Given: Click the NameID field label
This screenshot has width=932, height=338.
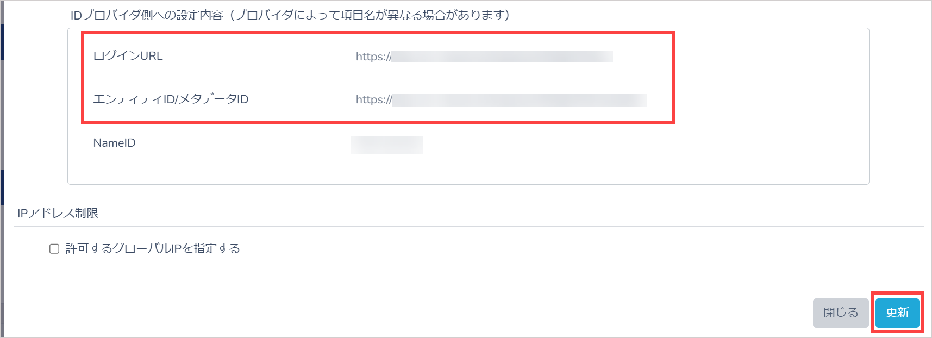Looking at the screenshot, I should click(x=114, y=143).
